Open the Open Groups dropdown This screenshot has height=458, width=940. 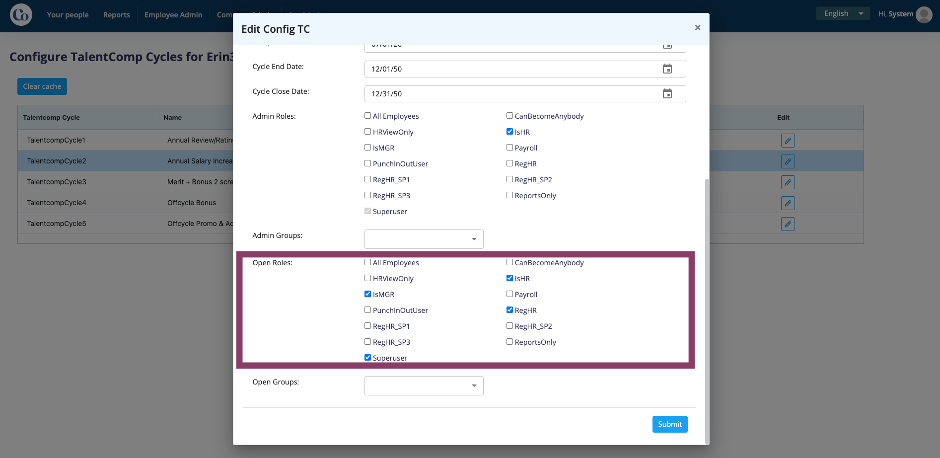(424, 385)
